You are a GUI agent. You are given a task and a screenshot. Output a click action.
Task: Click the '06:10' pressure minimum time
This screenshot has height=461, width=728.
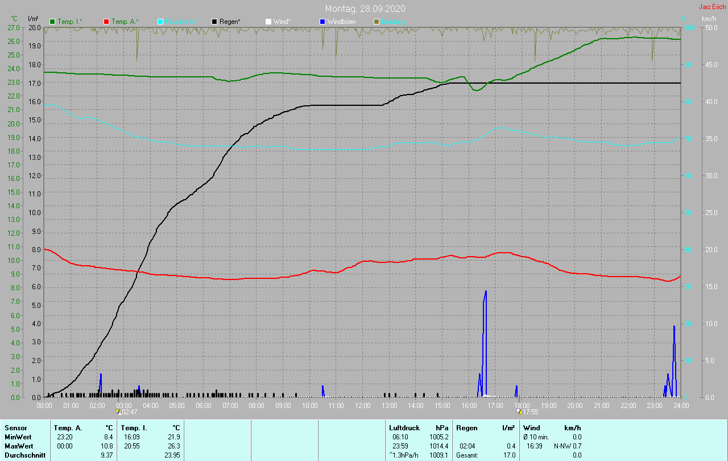point(400,437)
